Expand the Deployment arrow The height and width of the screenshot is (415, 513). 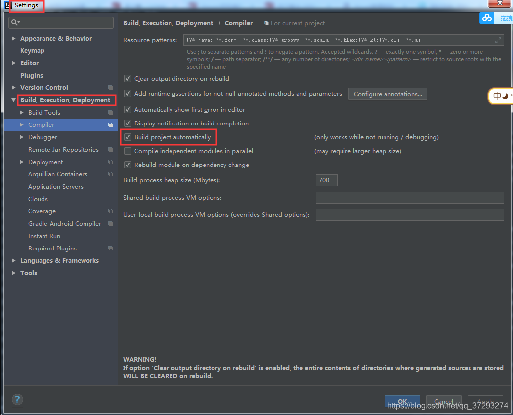[x=22, y=162]
